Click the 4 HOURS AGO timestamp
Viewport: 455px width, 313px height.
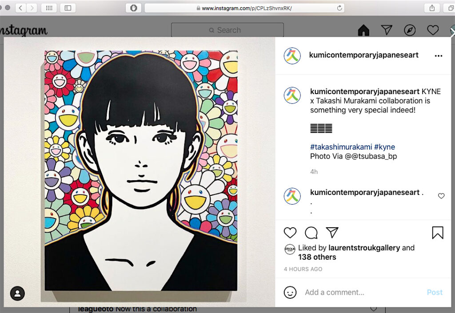pos(303,269)
